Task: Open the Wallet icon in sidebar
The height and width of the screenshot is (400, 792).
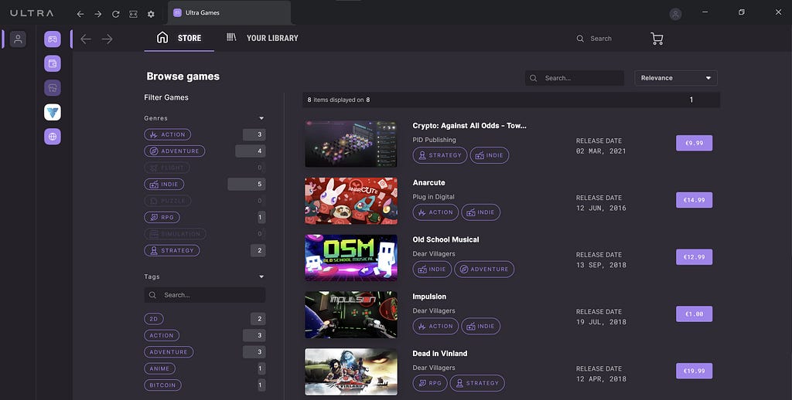Action: tap(53, 63)
